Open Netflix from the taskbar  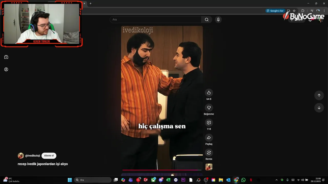coord(251,180)
